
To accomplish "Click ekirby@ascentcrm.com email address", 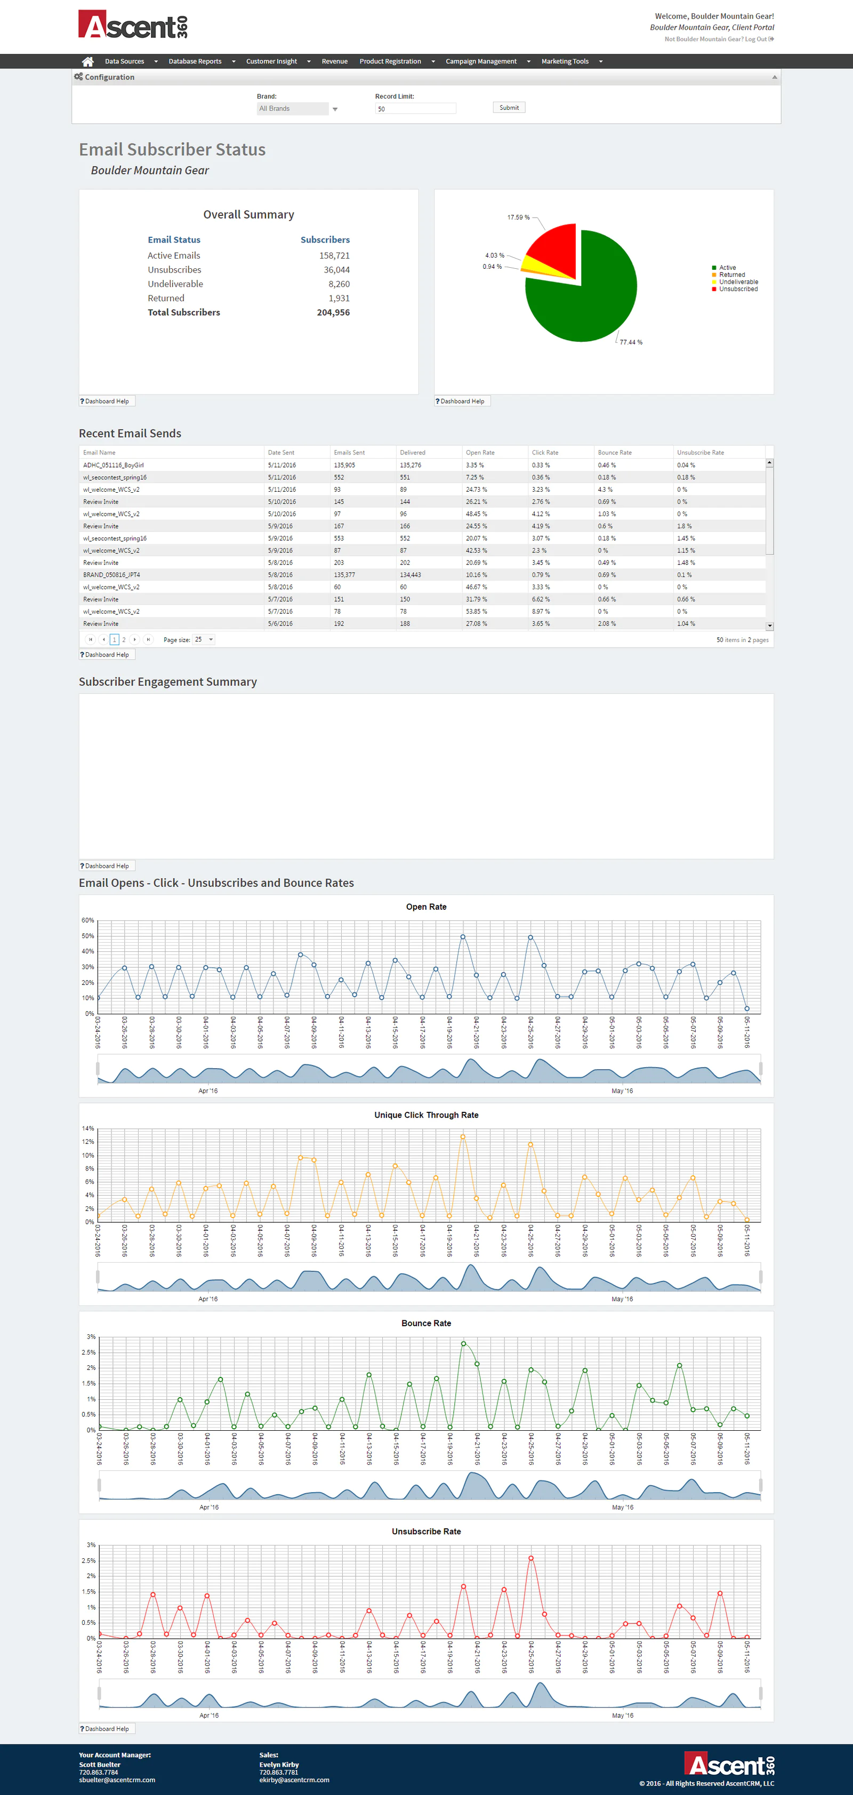I will (294, 1780).
